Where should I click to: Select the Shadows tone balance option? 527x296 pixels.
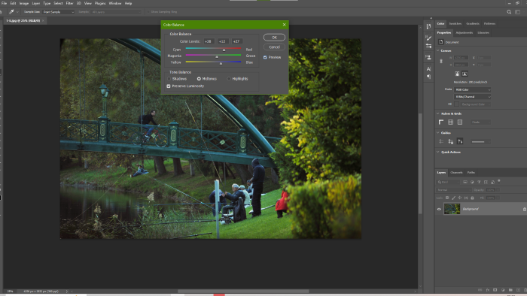169,79
